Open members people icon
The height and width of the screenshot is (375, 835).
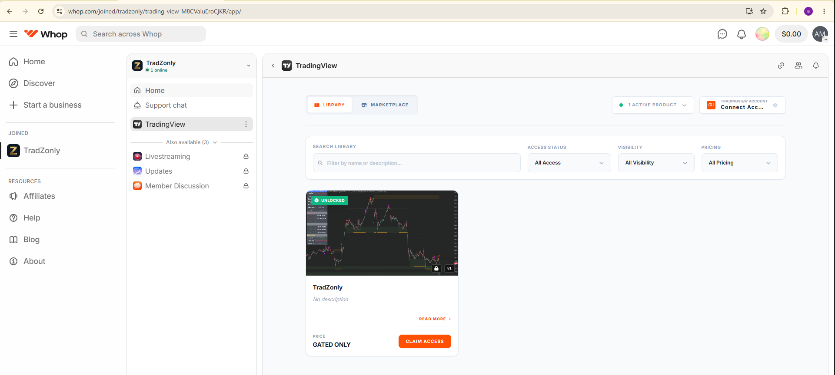[x=798, y=66]
